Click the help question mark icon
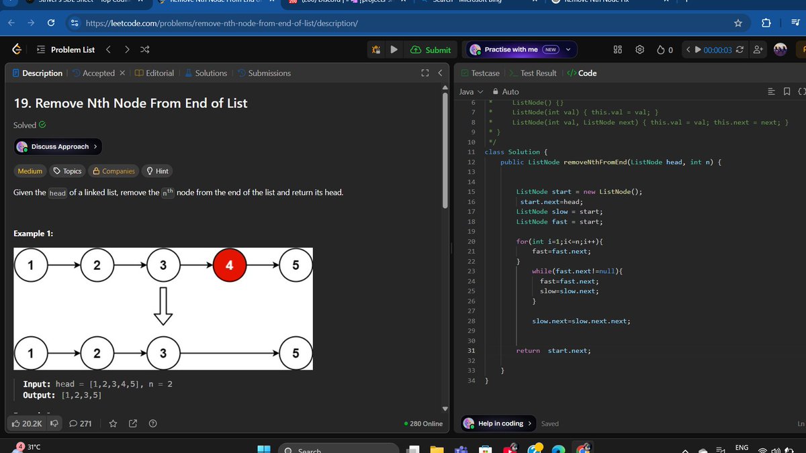Image resolution: width=806 pixels, height=453 pixels. 152,423
